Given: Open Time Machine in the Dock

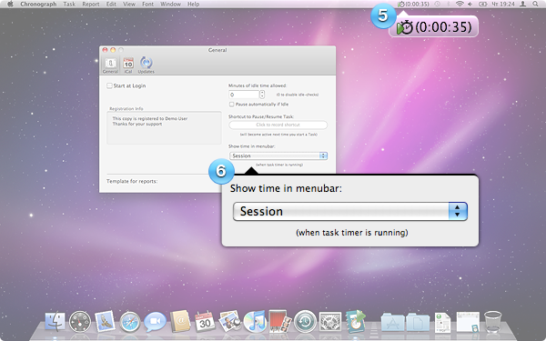Looking at the screenshot, I should (x=305, y=322).
